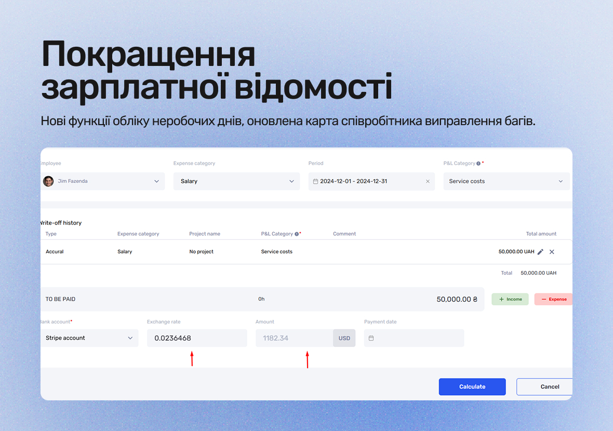The height and width of the screenshot is (431, 613).
Task: Click the '50,000.00 ₴' value in the TO BE PAID row
Action: [x=457, y=299]
